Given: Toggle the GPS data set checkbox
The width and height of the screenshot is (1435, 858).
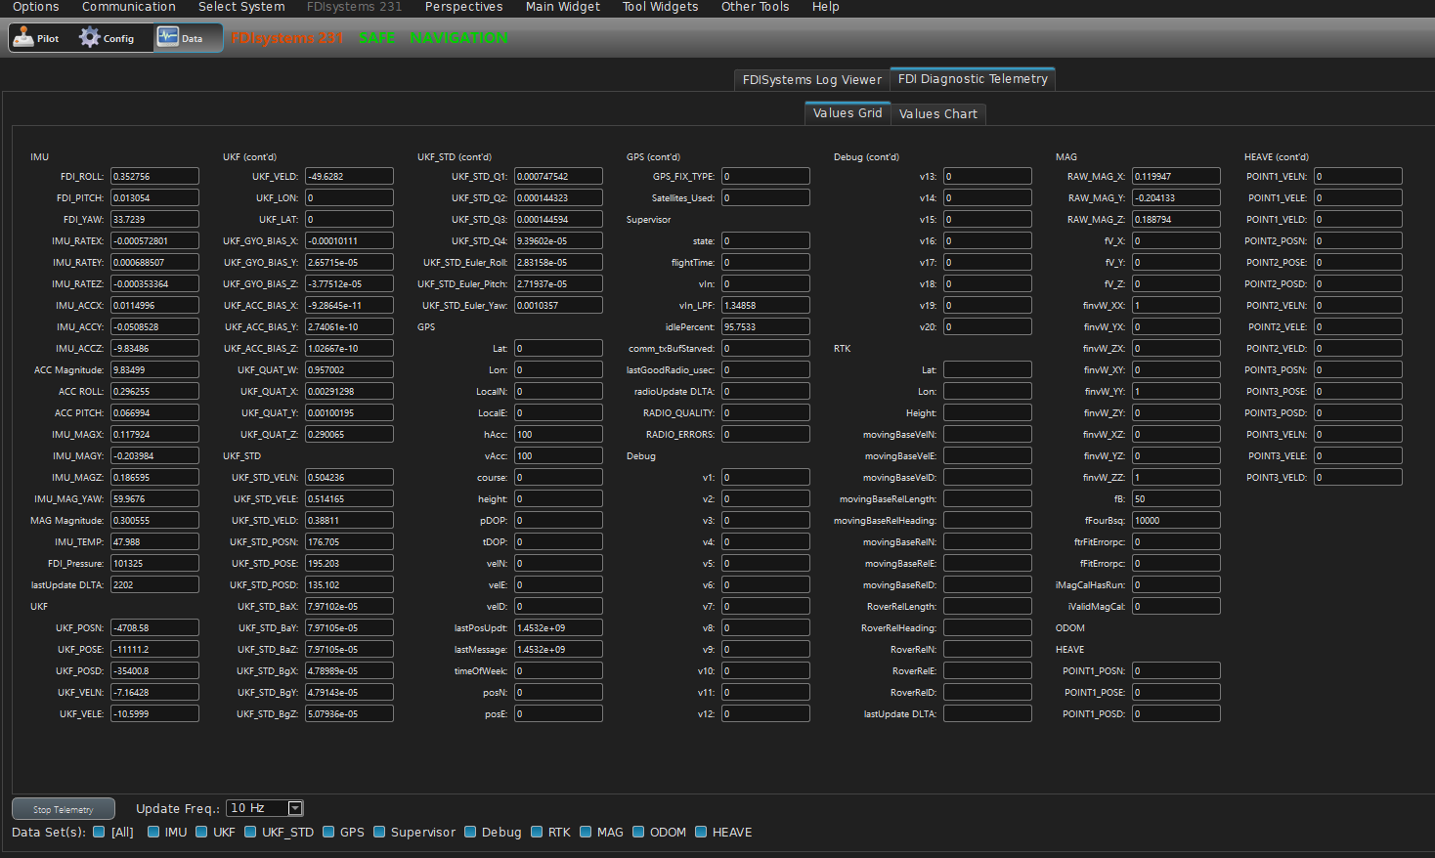Looking at the screenshot, I should (328, 833).
